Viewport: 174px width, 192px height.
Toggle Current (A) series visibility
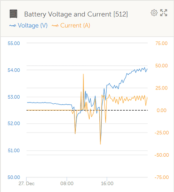click(75, 25)
